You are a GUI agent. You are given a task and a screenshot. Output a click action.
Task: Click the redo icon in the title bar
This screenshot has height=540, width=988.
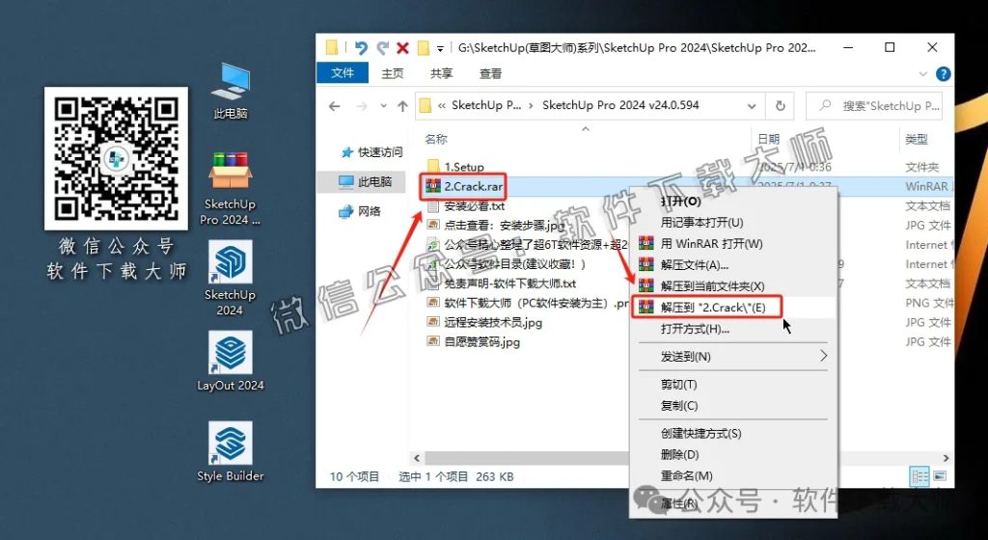pos(382,48)
